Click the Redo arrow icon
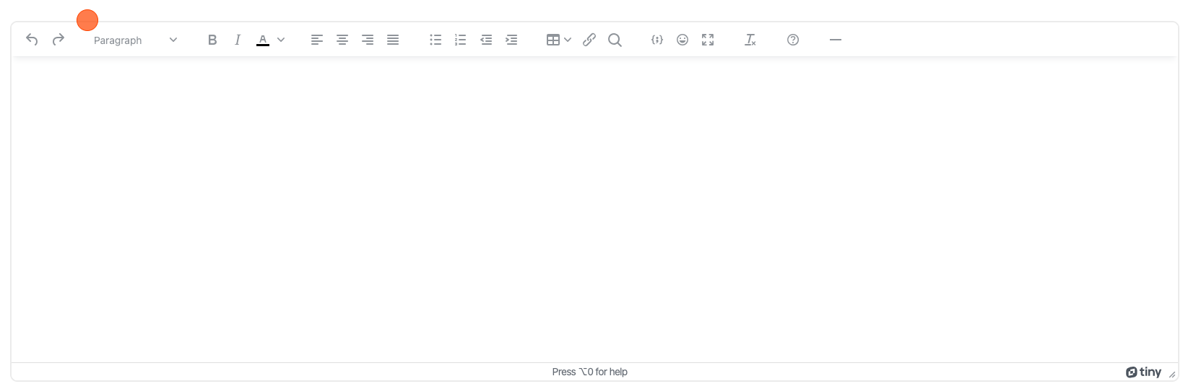Screen dimensions: 1196x389 click(58, 40)
